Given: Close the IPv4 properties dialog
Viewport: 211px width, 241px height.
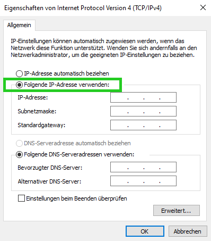Looking at the screenshot, I should tap(203, 7).
